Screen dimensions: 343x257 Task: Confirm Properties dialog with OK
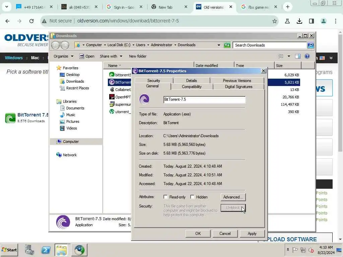click(198, 233)
